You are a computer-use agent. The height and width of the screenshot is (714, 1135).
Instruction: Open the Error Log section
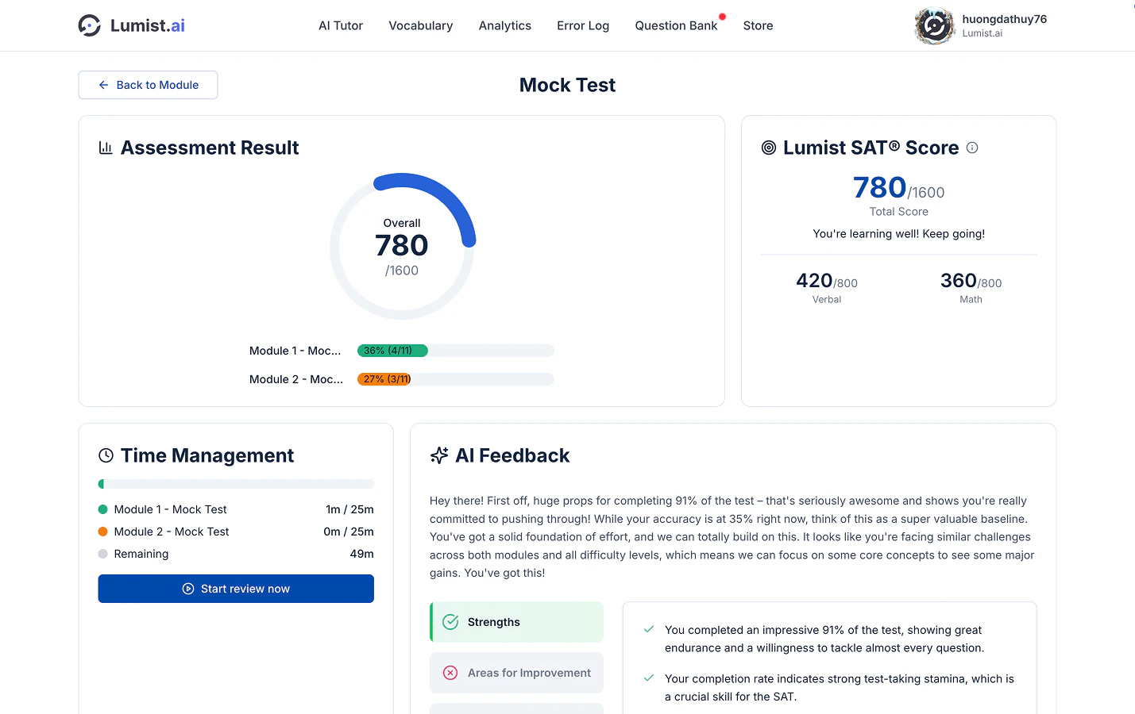[x=583, y=25]
